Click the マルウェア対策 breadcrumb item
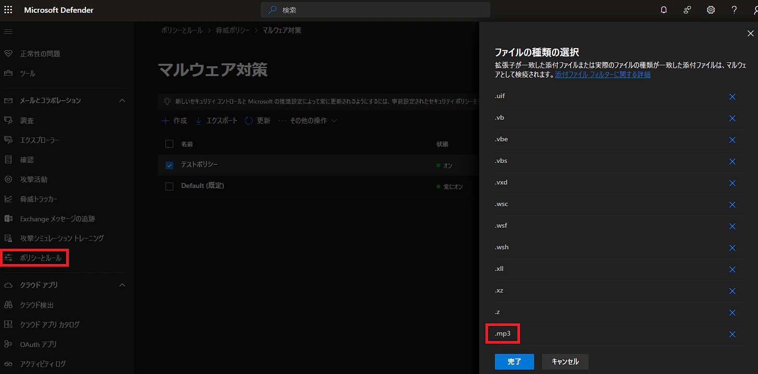The image size is (758, 374). 282,30
